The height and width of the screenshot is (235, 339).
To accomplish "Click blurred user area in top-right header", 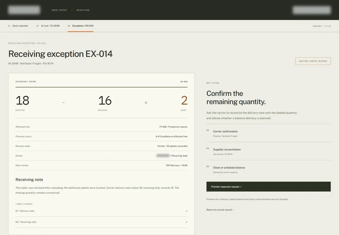I will pyautogui.click(x=312, y=10).
